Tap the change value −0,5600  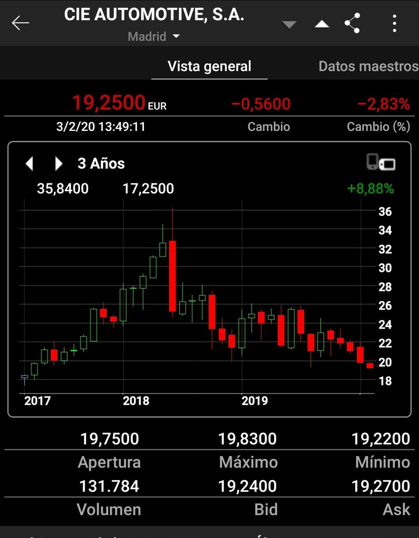coord(261,104)
